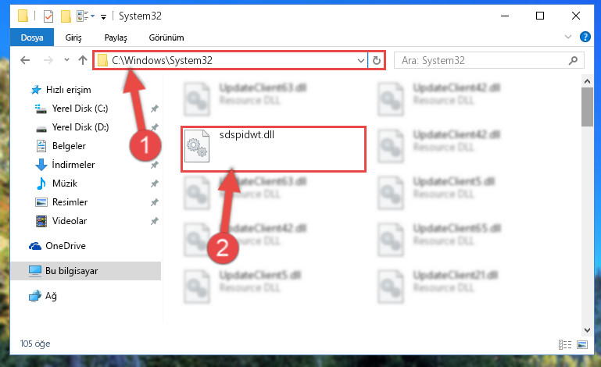Open OneDrive in navigation pane
601x367 pixels.
coord(66,246)
